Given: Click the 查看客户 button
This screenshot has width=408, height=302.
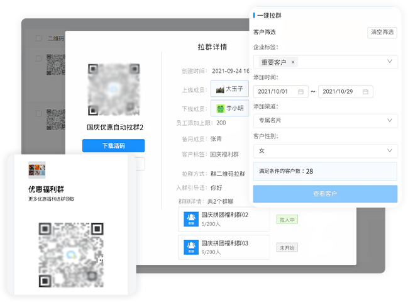Looking at the screenshot, I should tap(325, 194).
